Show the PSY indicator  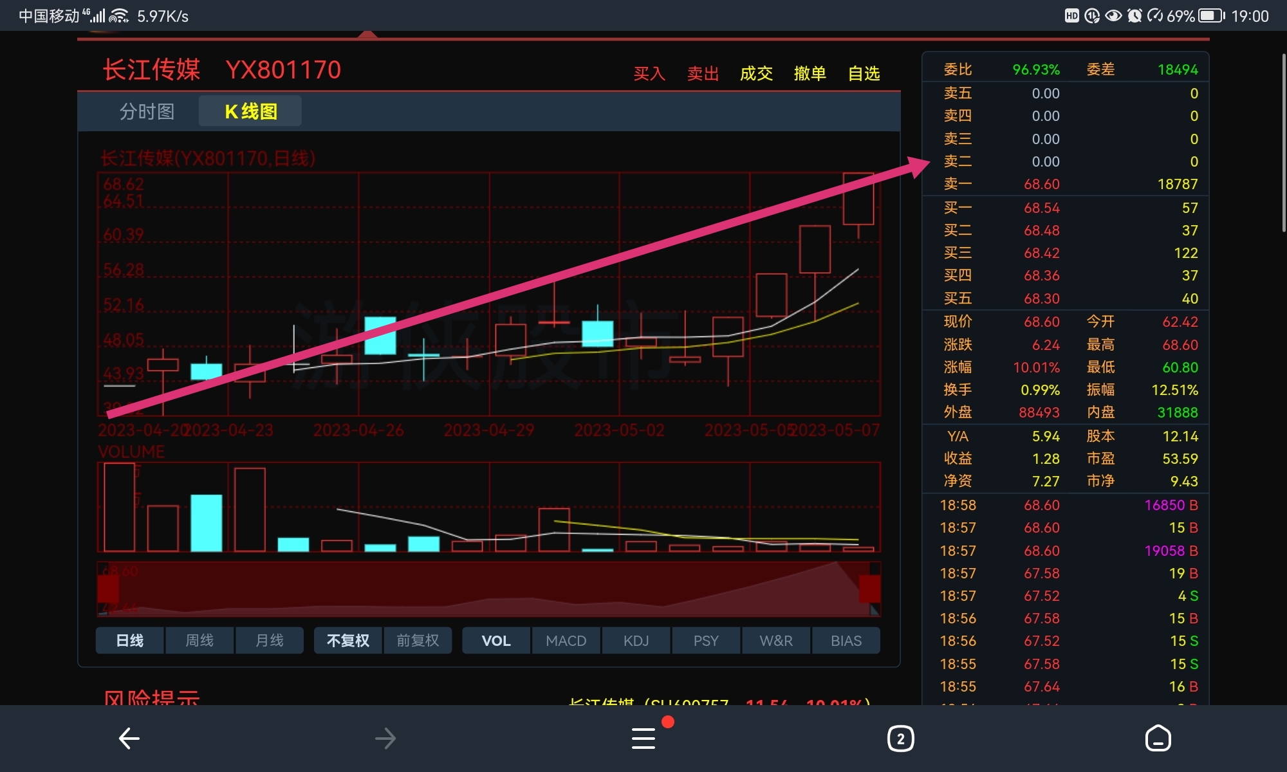[x=706, y=641]
